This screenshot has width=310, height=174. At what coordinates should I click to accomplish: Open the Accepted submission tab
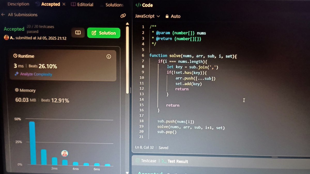tap(50, 4)
